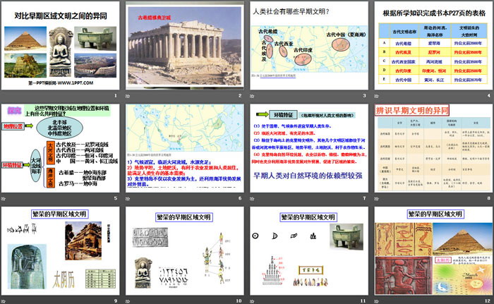Select slide 4 with the yellow-header table
494x304 pixels.
pos(430,47)
